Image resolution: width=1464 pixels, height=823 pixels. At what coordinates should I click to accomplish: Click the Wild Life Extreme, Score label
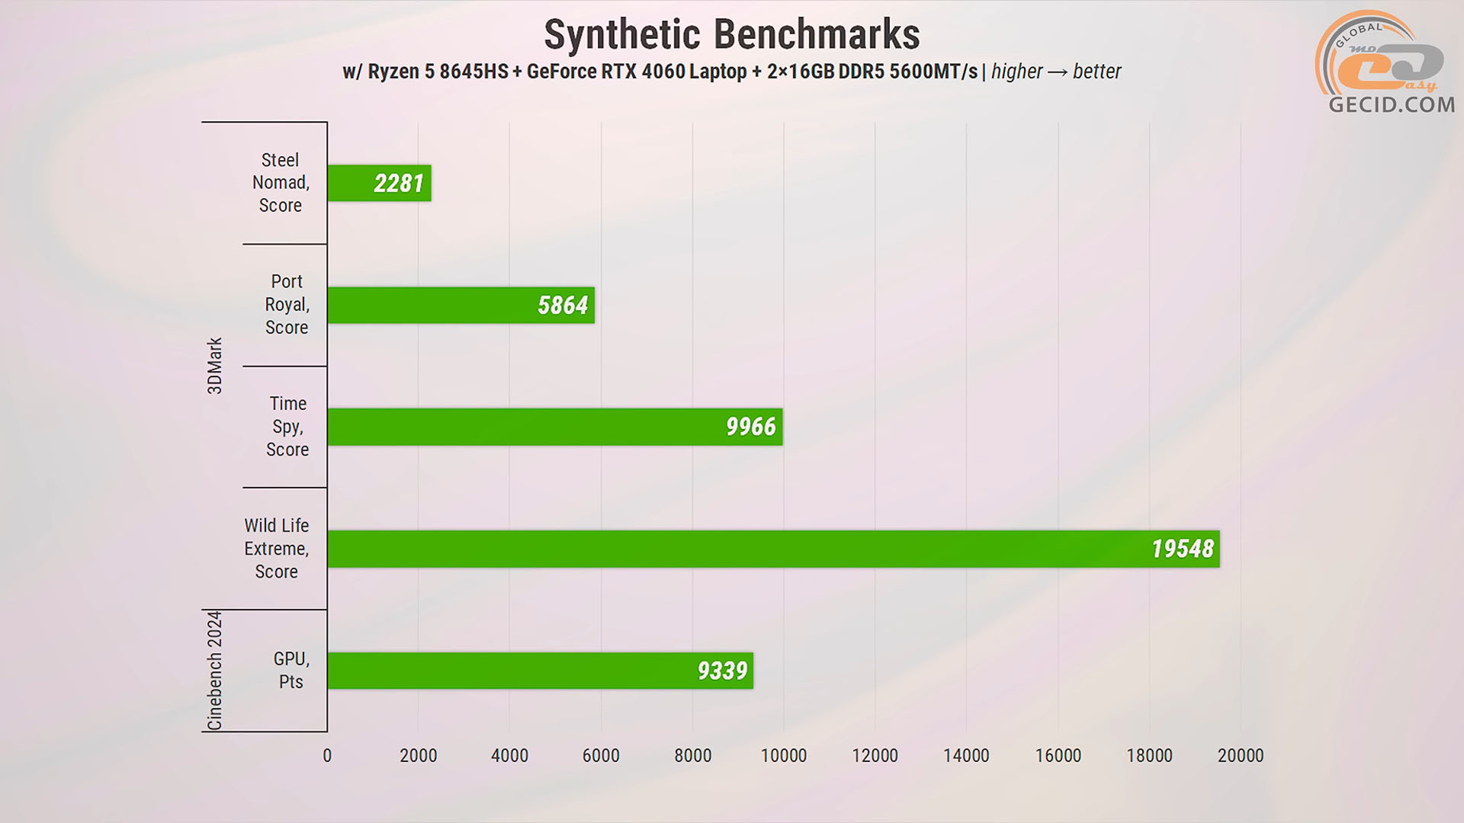[x=276, y=549]
